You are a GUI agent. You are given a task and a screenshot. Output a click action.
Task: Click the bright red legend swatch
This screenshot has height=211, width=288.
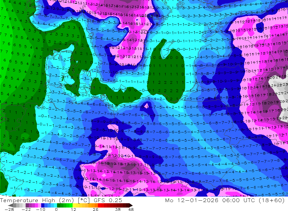[99, 205]
